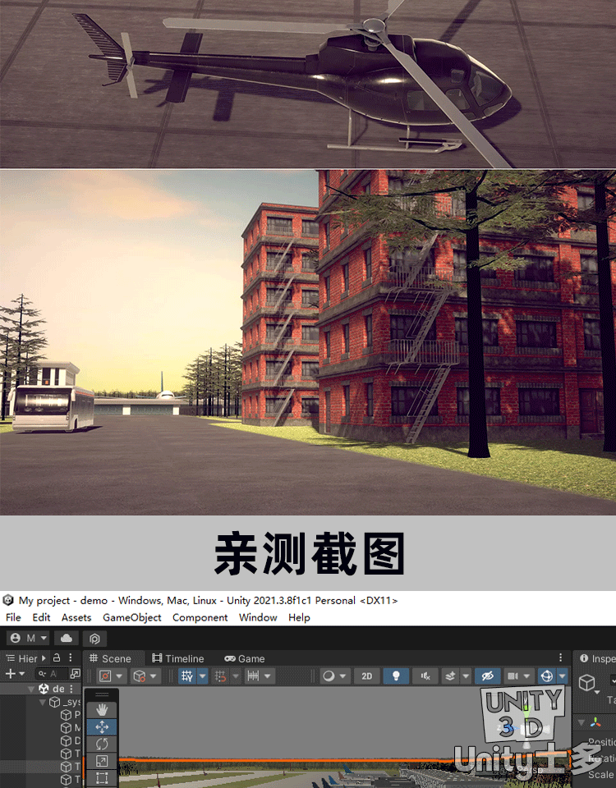Select the Hand view tool
This screenshot has height=788, width=616.
(x=102, y=709)
